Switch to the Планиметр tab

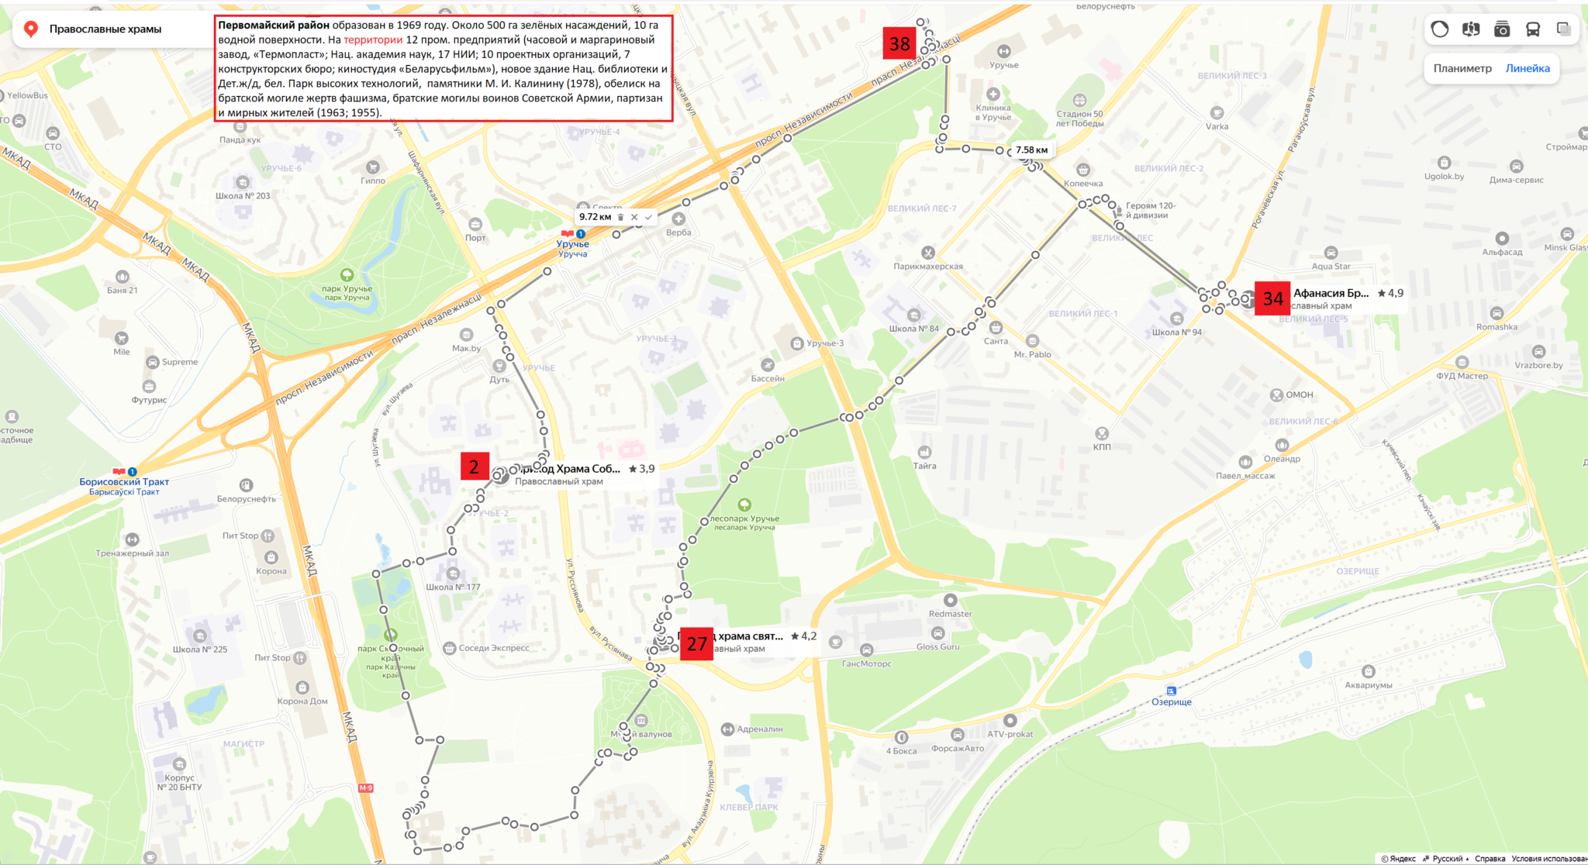coord(1462,68)
